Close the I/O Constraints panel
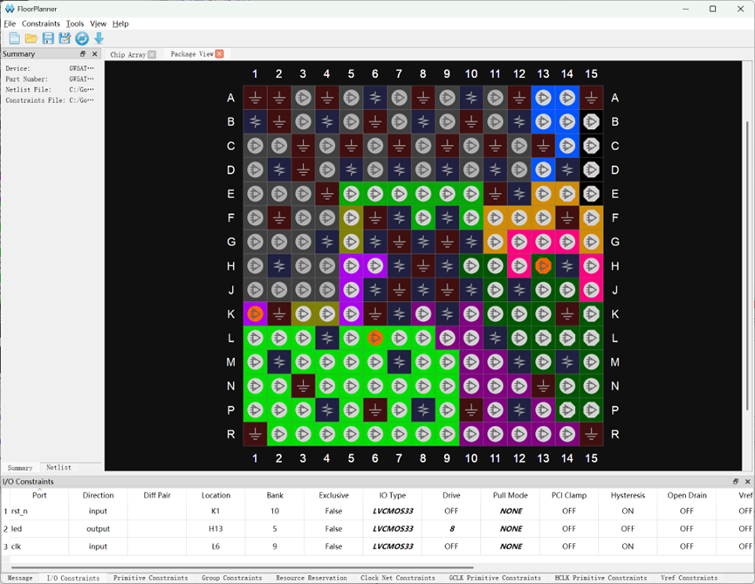 tap(748, 482)
